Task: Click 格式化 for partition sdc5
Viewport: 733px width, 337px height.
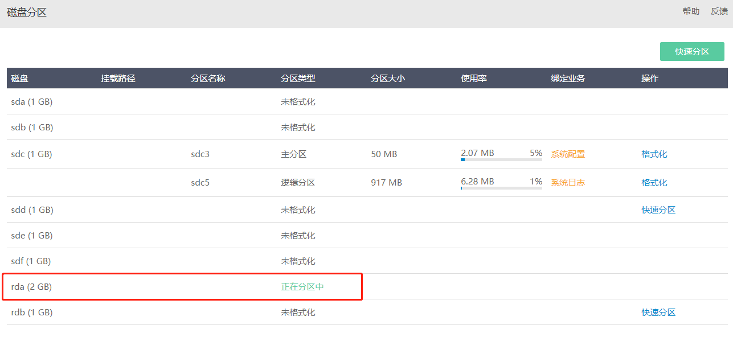Action: tap(654, 182)
